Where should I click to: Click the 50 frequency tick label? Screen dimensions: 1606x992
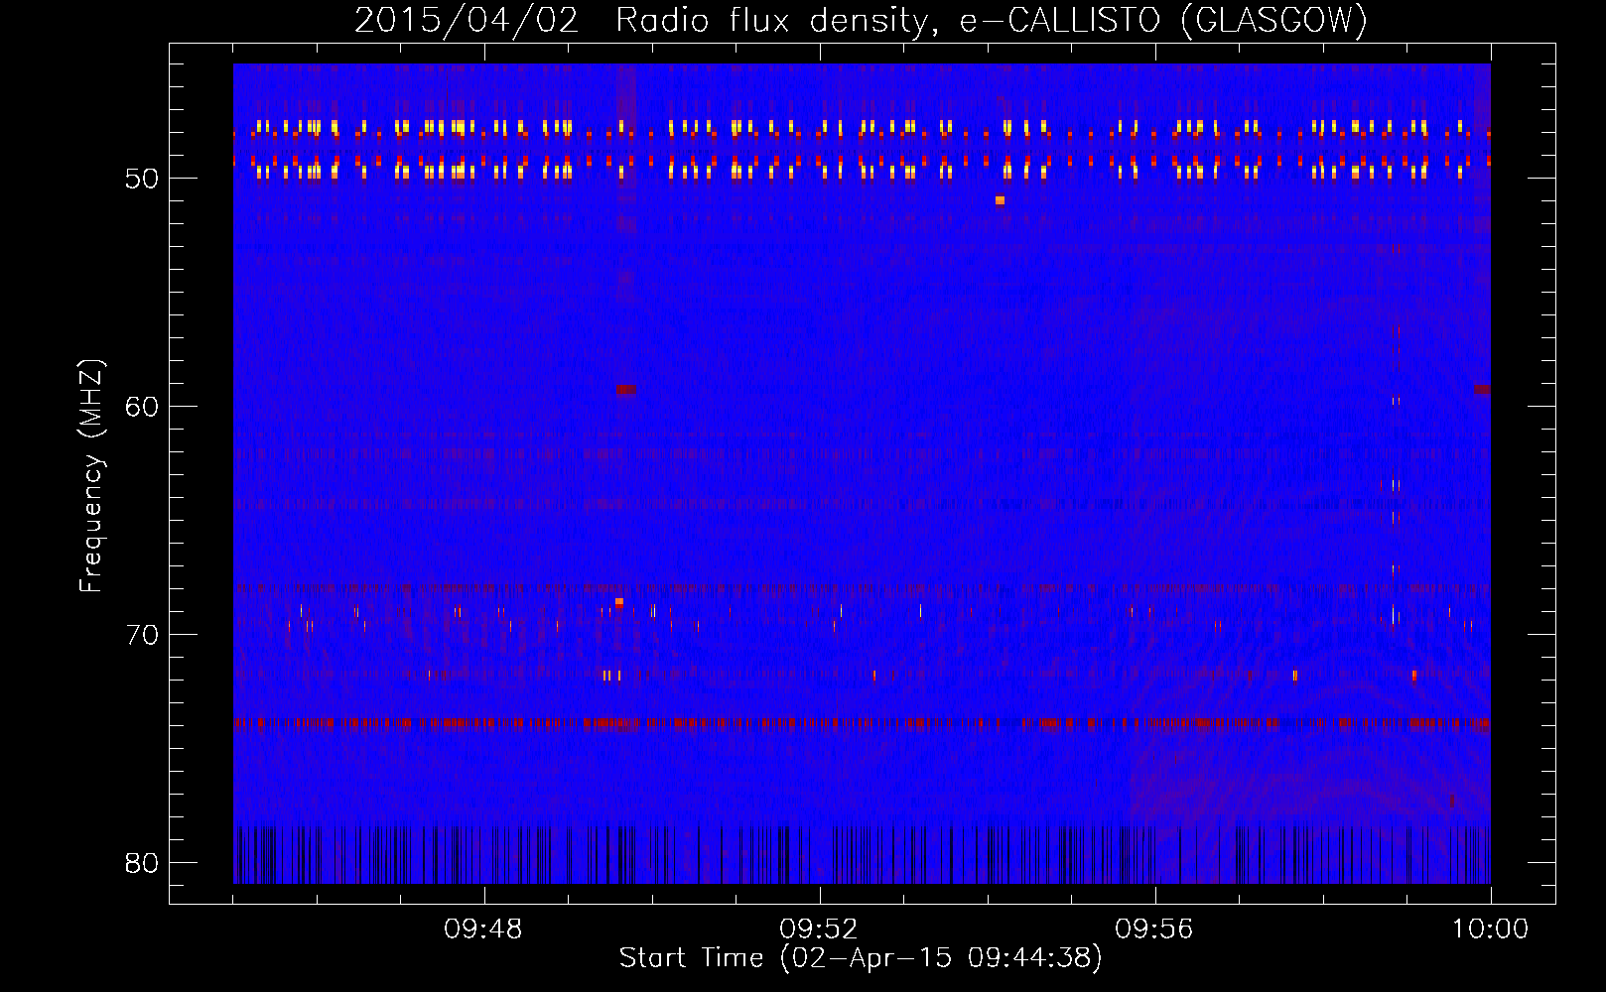142,179
